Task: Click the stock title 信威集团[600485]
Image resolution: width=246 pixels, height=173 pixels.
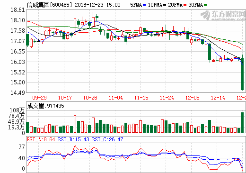Action: tap(49, 5)
